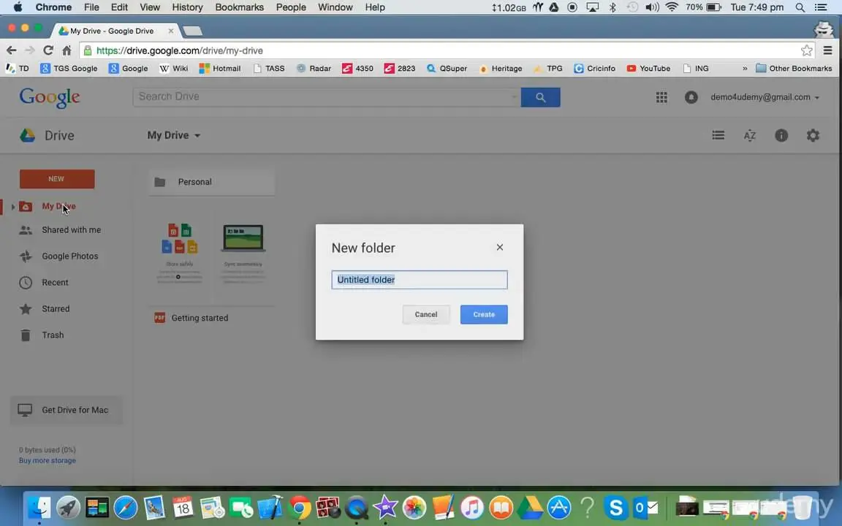Viewport: 842px width, 526px height.
Task: Open the View menu
Action: pos(150,7)
